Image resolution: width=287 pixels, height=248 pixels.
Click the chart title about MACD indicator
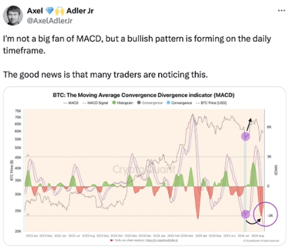[143, 95]
